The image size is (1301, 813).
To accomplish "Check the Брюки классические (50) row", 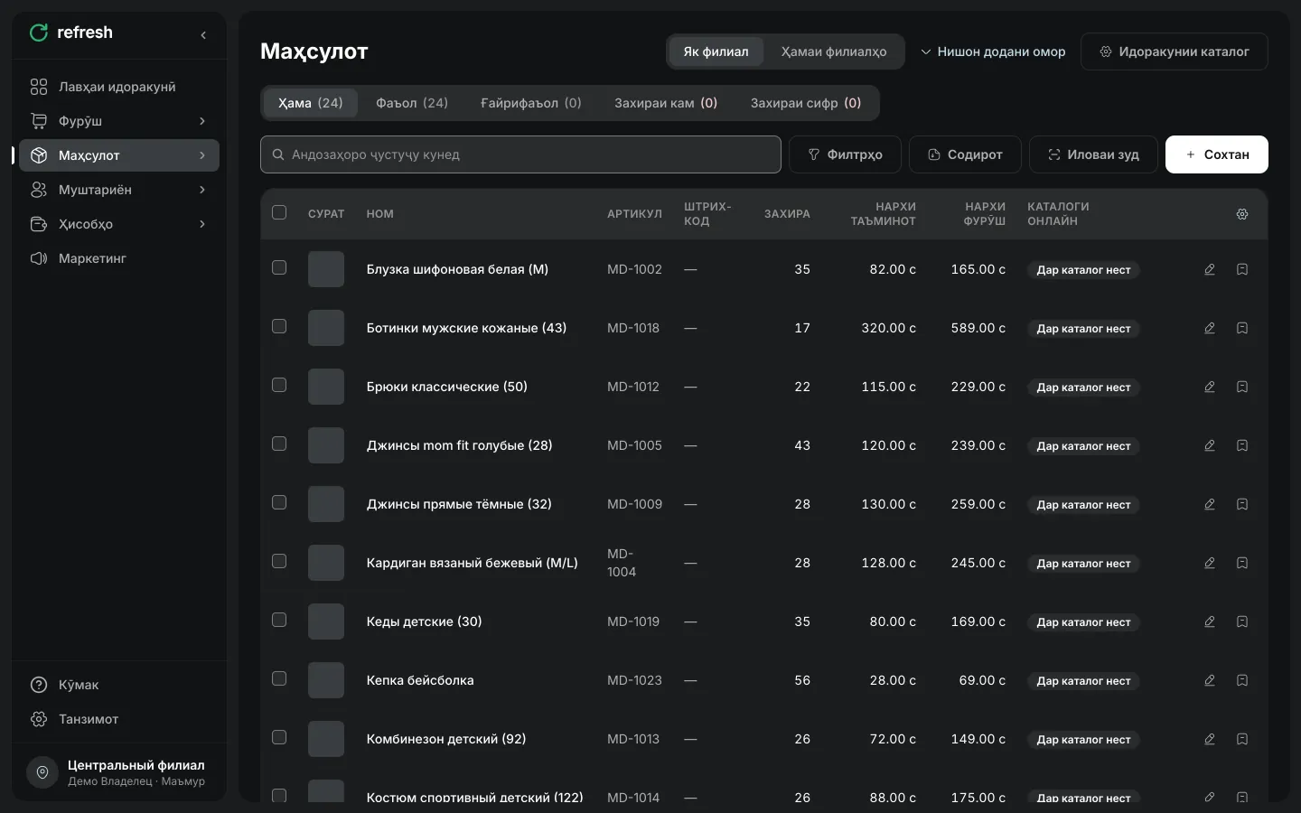I will tap(279, 385).
